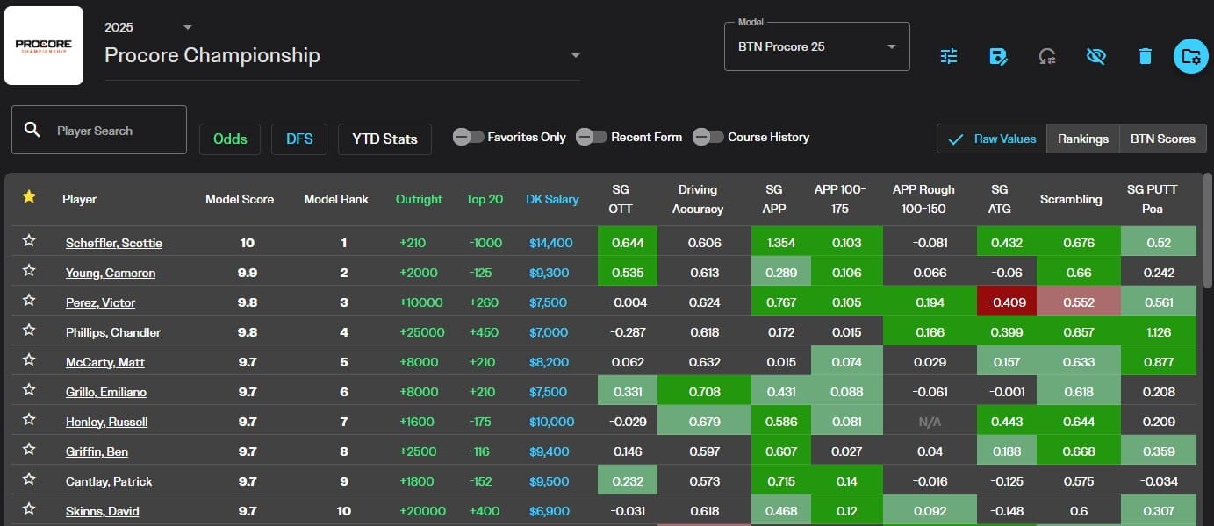Open Scheffler, Scottie player link
Viewport: 1214px width, 526px height.
(x=114, y=243)
